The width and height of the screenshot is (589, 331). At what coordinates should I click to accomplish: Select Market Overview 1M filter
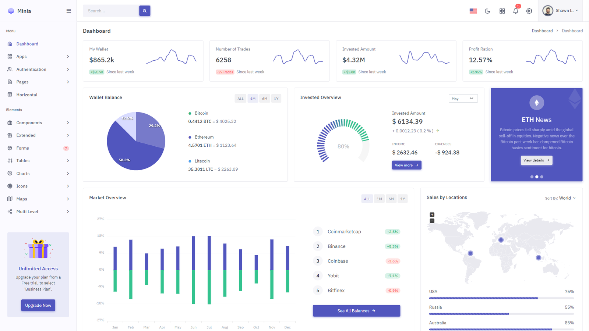[x=379, y=199]
